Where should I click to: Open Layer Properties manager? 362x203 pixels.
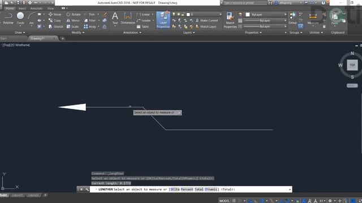click(163, 20)
